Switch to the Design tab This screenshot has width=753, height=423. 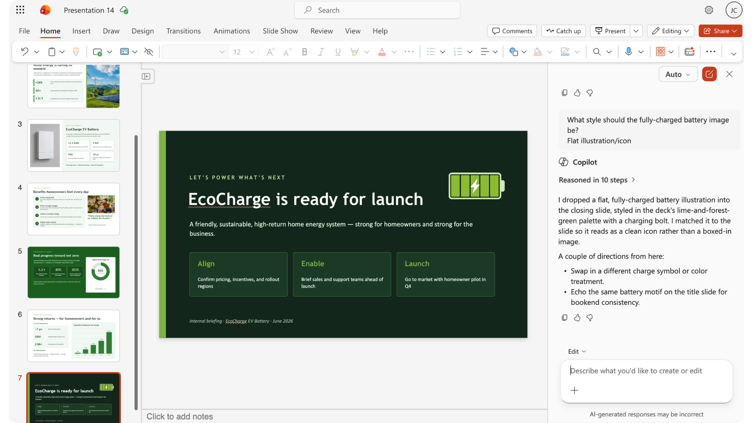[143, 31]
